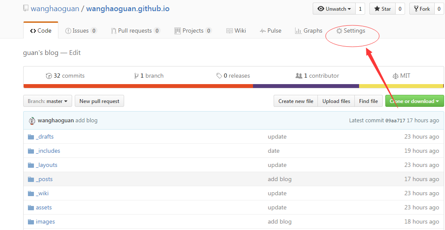445x230 pixels.
Task: Click the folder icon beside assets
Action: [31, 208]
